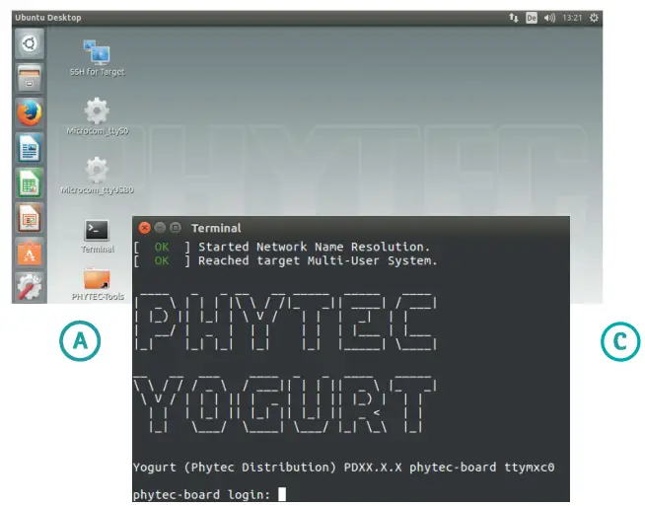Select the Microcom_ttyS0 desktop icon
The height and width of the screenshot is (506, 645).
pyautogui.click(x=97, y=116)
